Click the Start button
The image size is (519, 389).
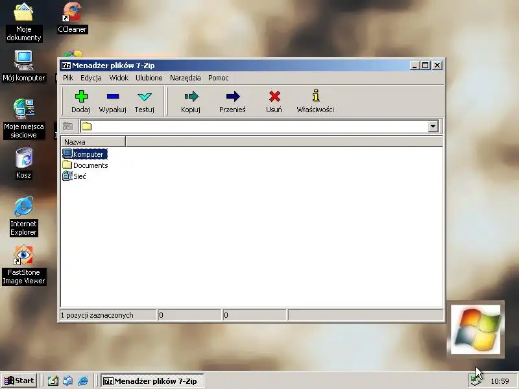click(19, 381)
